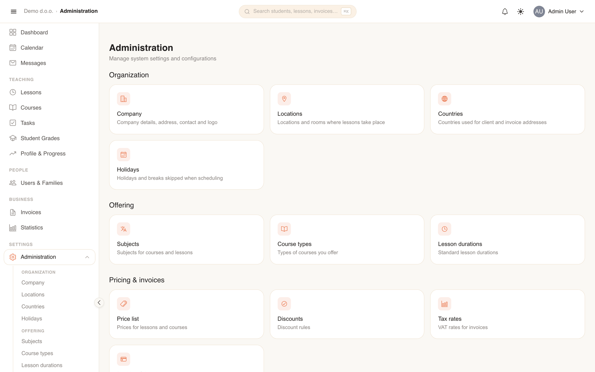The image size is (595, 372).
Task: Click the Tax rates card title
Action: [x=450, y=319]
